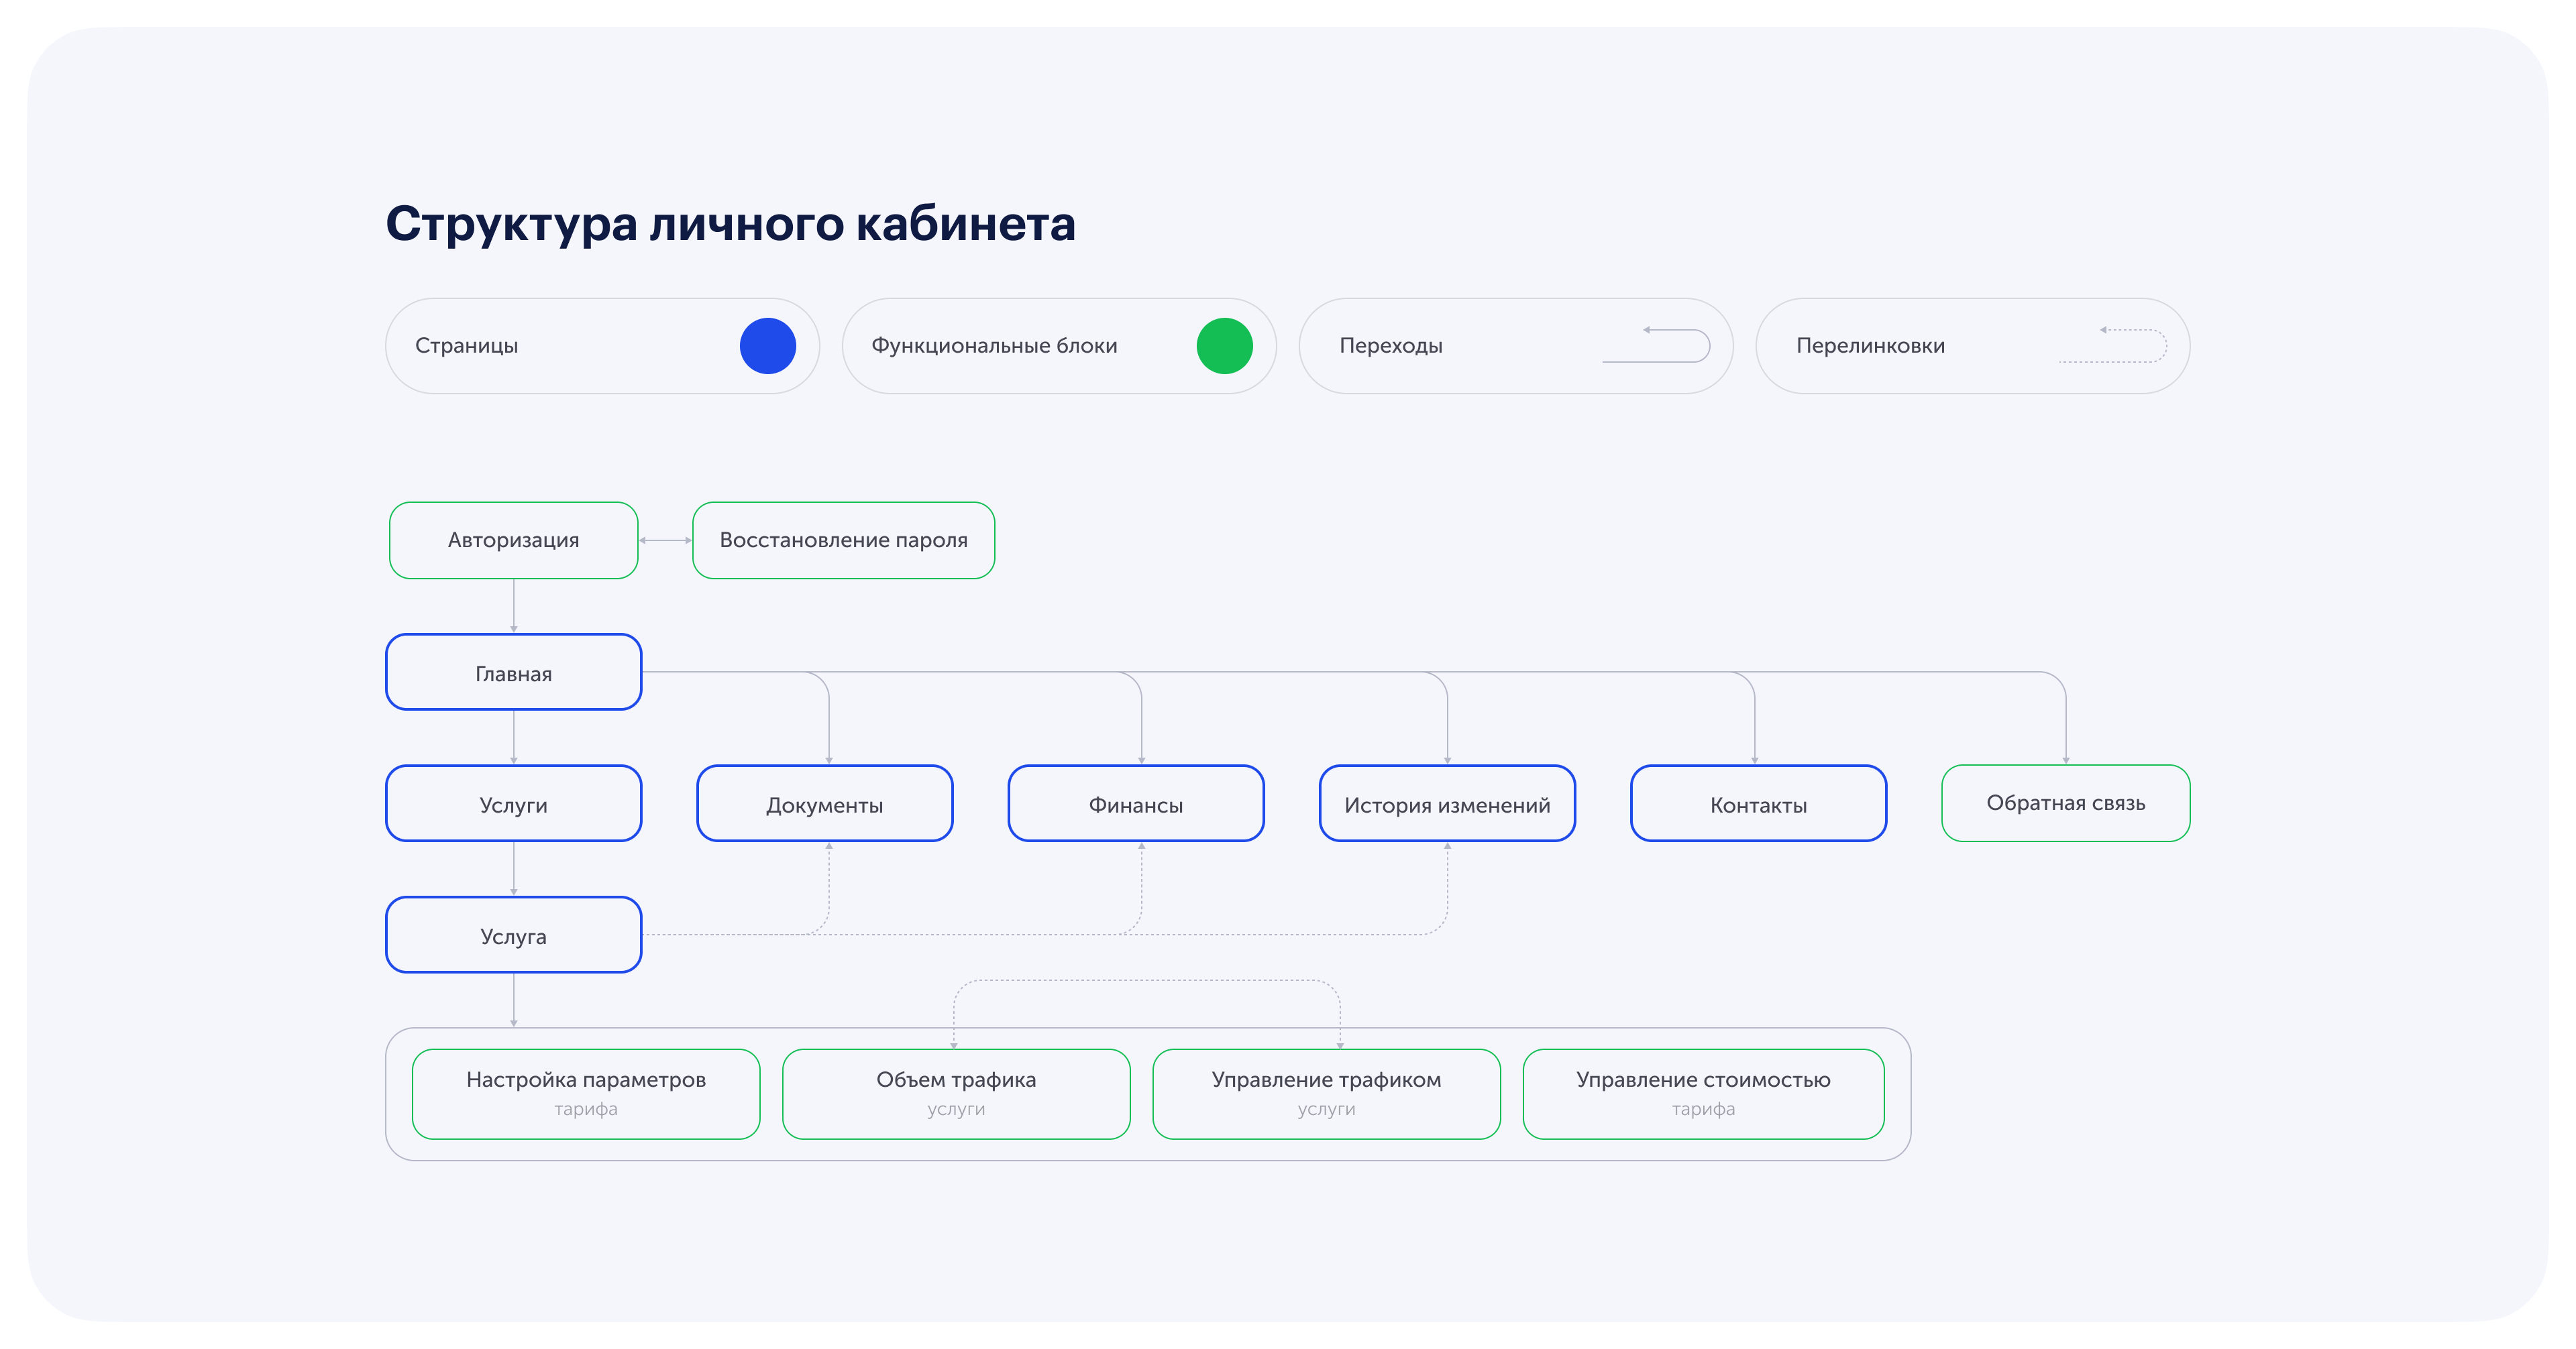This screenshot has height=1349, width=2576.
Task: Click the Услуга page node
Action: click(x=513, y=935)
